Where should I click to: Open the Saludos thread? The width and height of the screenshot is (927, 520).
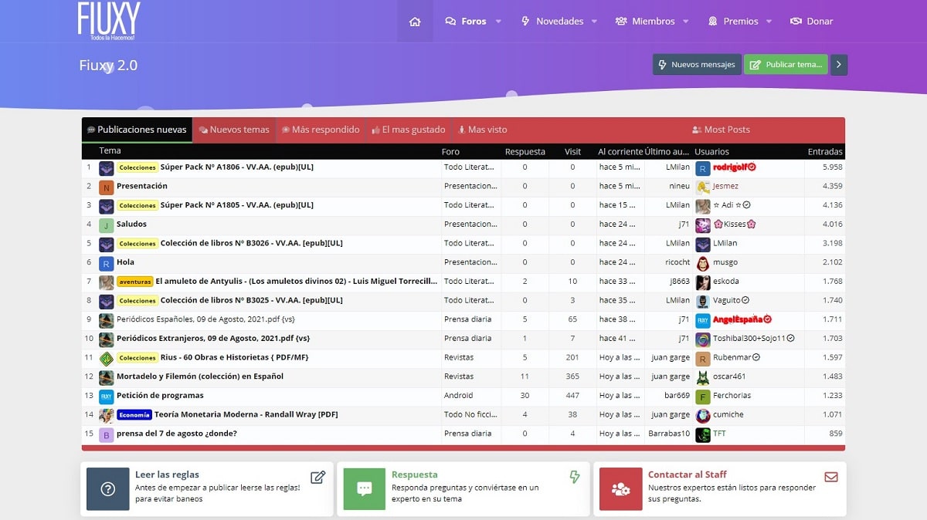131,224
